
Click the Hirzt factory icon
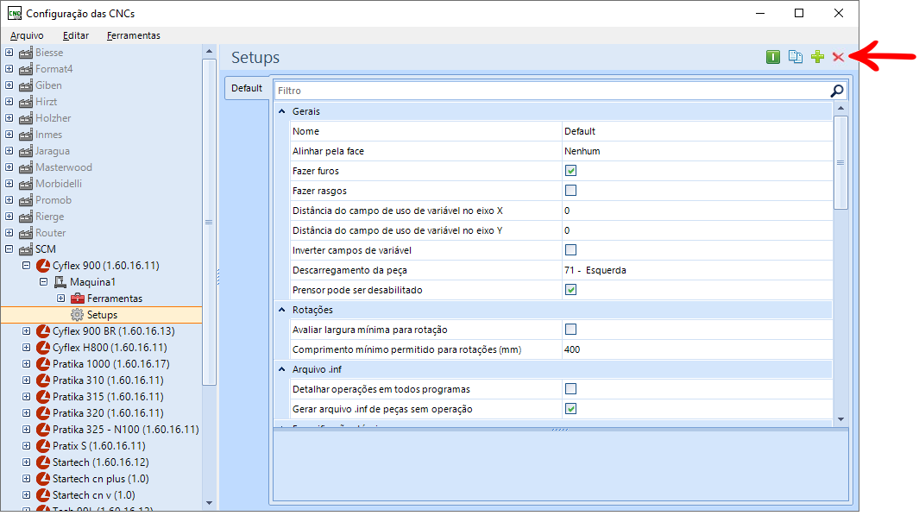26,102
